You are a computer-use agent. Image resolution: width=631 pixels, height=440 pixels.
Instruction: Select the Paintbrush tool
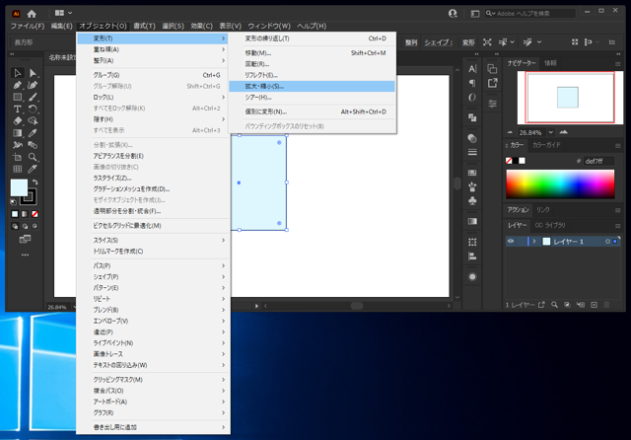pyautogui.click(x=33, y=97)
